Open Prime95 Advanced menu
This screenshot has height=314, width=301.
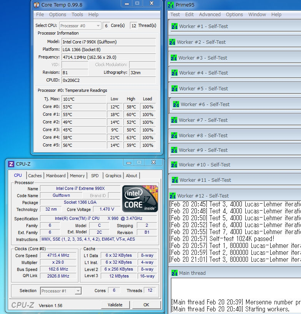point(210,15)
